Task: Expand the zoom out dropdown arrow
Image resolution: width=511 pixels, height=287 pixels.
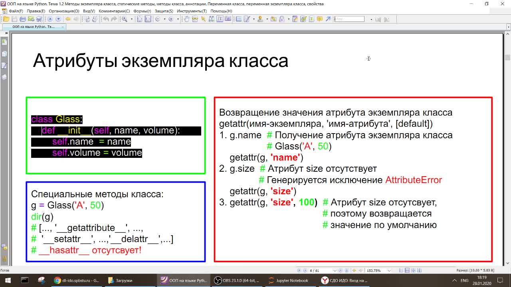Action: (164, 19)
